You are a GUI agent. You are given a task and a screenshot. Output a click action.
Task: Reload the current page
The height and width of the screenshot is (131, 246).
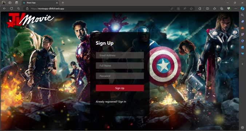(11, 9)
